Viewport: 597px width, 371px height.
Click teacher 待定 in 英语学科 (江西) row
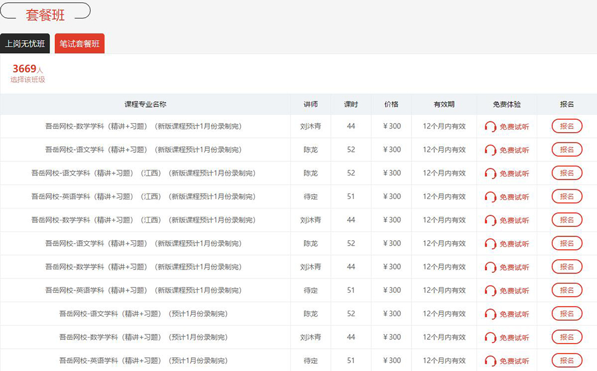[310, 197]
